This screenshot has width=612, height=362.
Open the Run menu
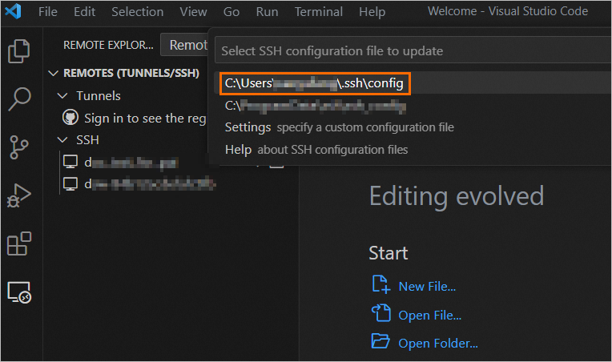(x=267, y=12)
